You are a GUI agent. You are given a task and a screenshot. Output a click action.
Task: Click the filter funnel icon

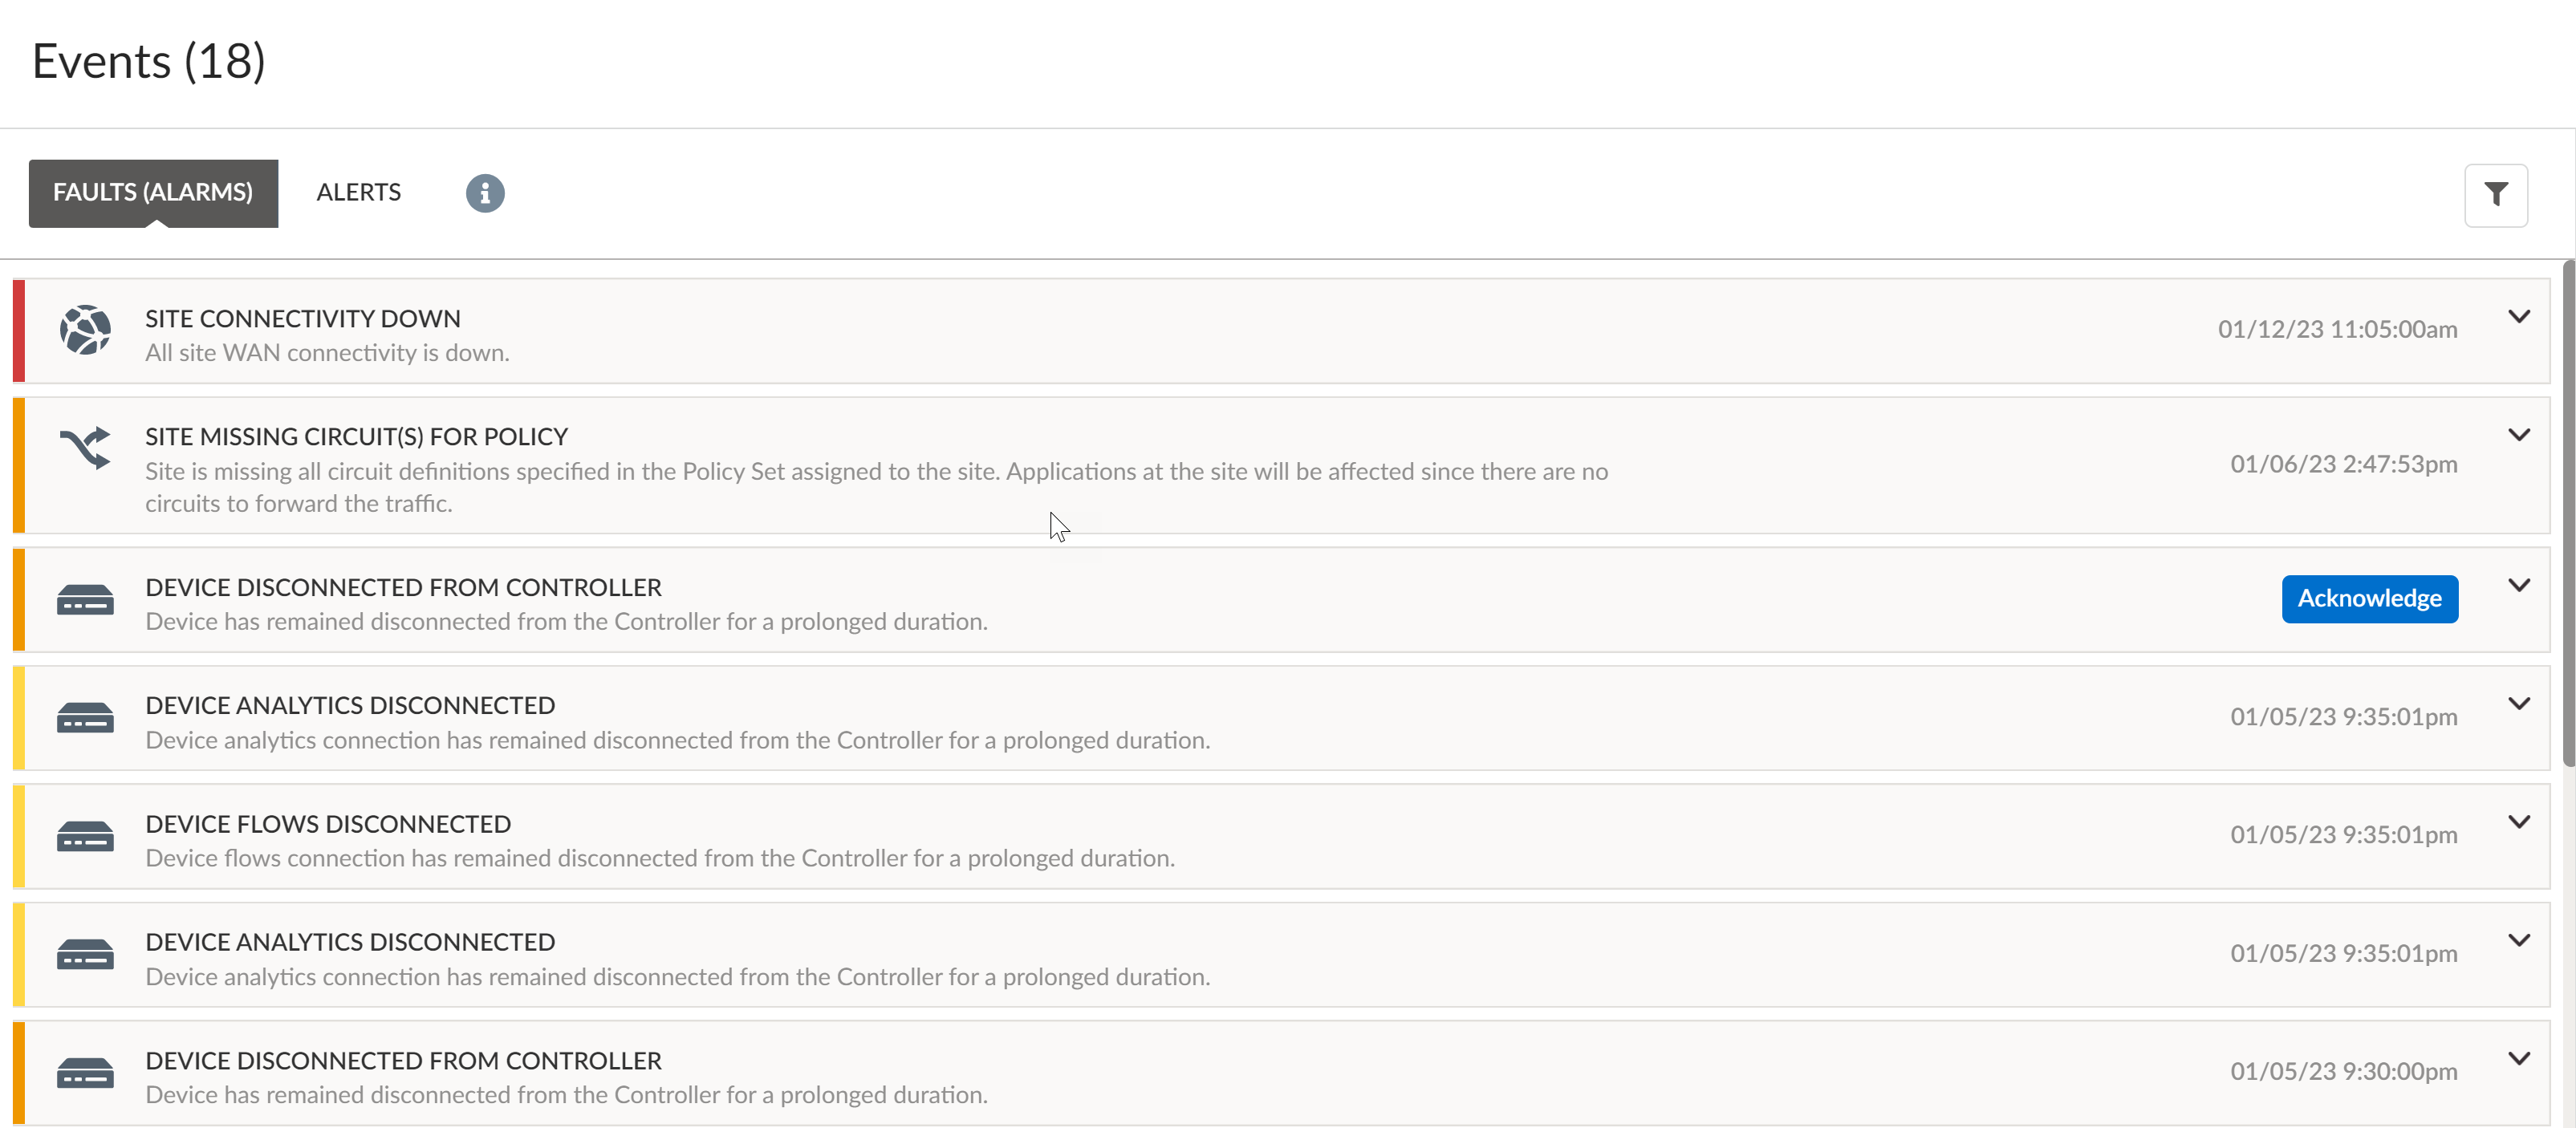[x=2495, y=194]
